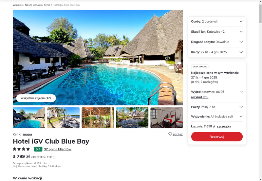Open the Kenia breadcrumb link
Screen dimensions: 262x181
click(47, 5)
